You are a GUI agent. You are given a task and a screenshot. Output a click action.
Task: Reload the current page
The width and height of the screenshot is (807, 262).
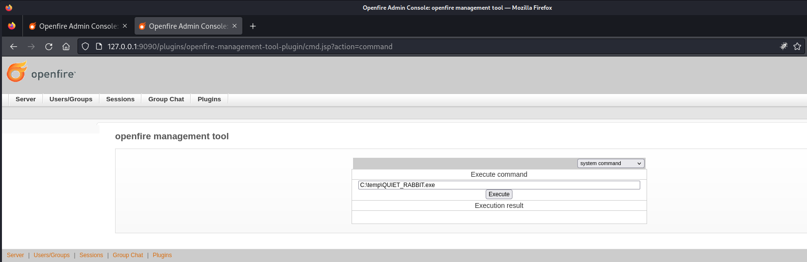(49, 47)
